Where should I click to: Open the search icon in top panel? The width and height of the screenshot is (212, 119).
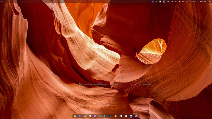tap(2, 2)
